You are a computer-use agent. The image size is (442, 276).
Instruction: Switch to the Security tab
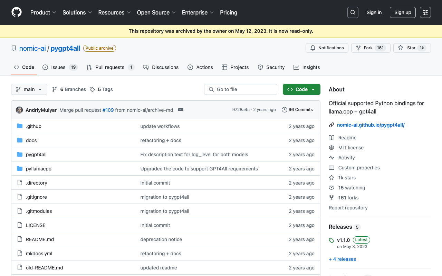271,67
